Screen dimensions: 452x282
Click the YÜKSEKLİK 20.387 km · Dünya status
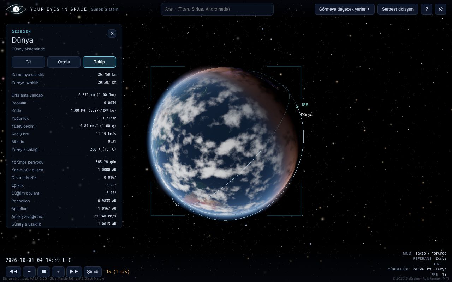tap(417, 269)
